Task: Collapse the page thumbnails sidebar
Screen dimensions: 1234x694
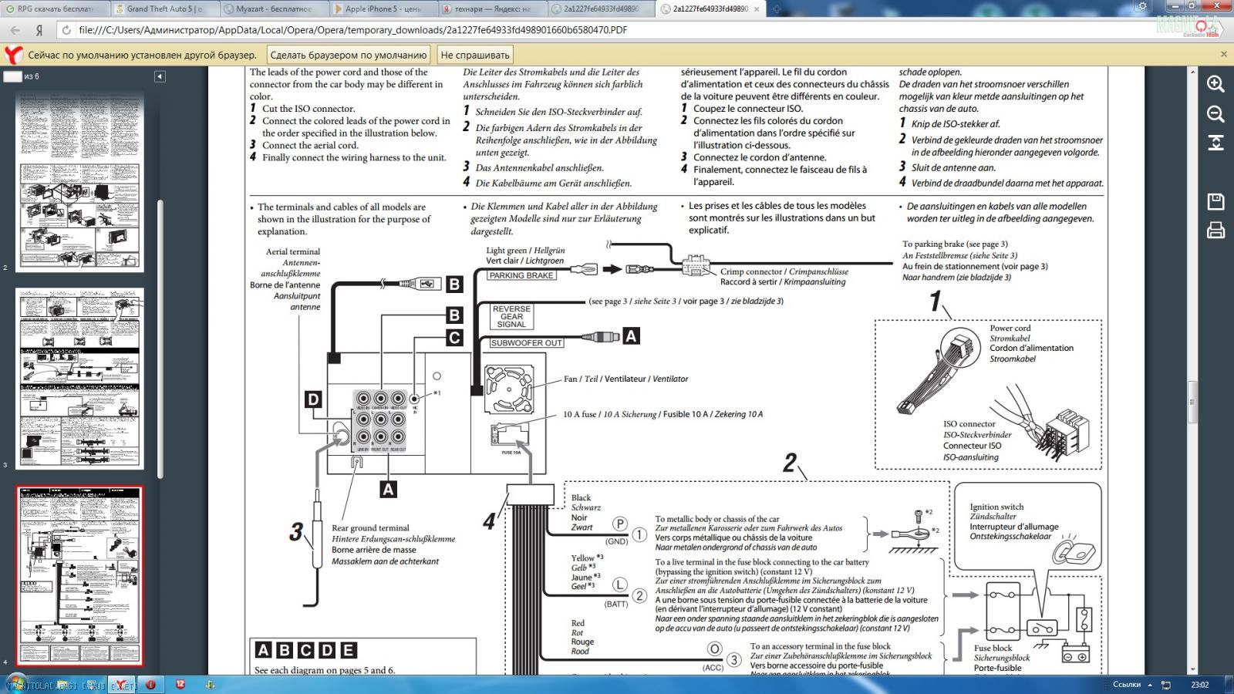Action: pos(160,76)
